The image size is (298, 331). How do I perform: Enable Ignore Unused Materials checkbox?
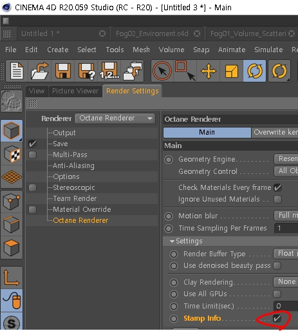(x=277, y=199)
